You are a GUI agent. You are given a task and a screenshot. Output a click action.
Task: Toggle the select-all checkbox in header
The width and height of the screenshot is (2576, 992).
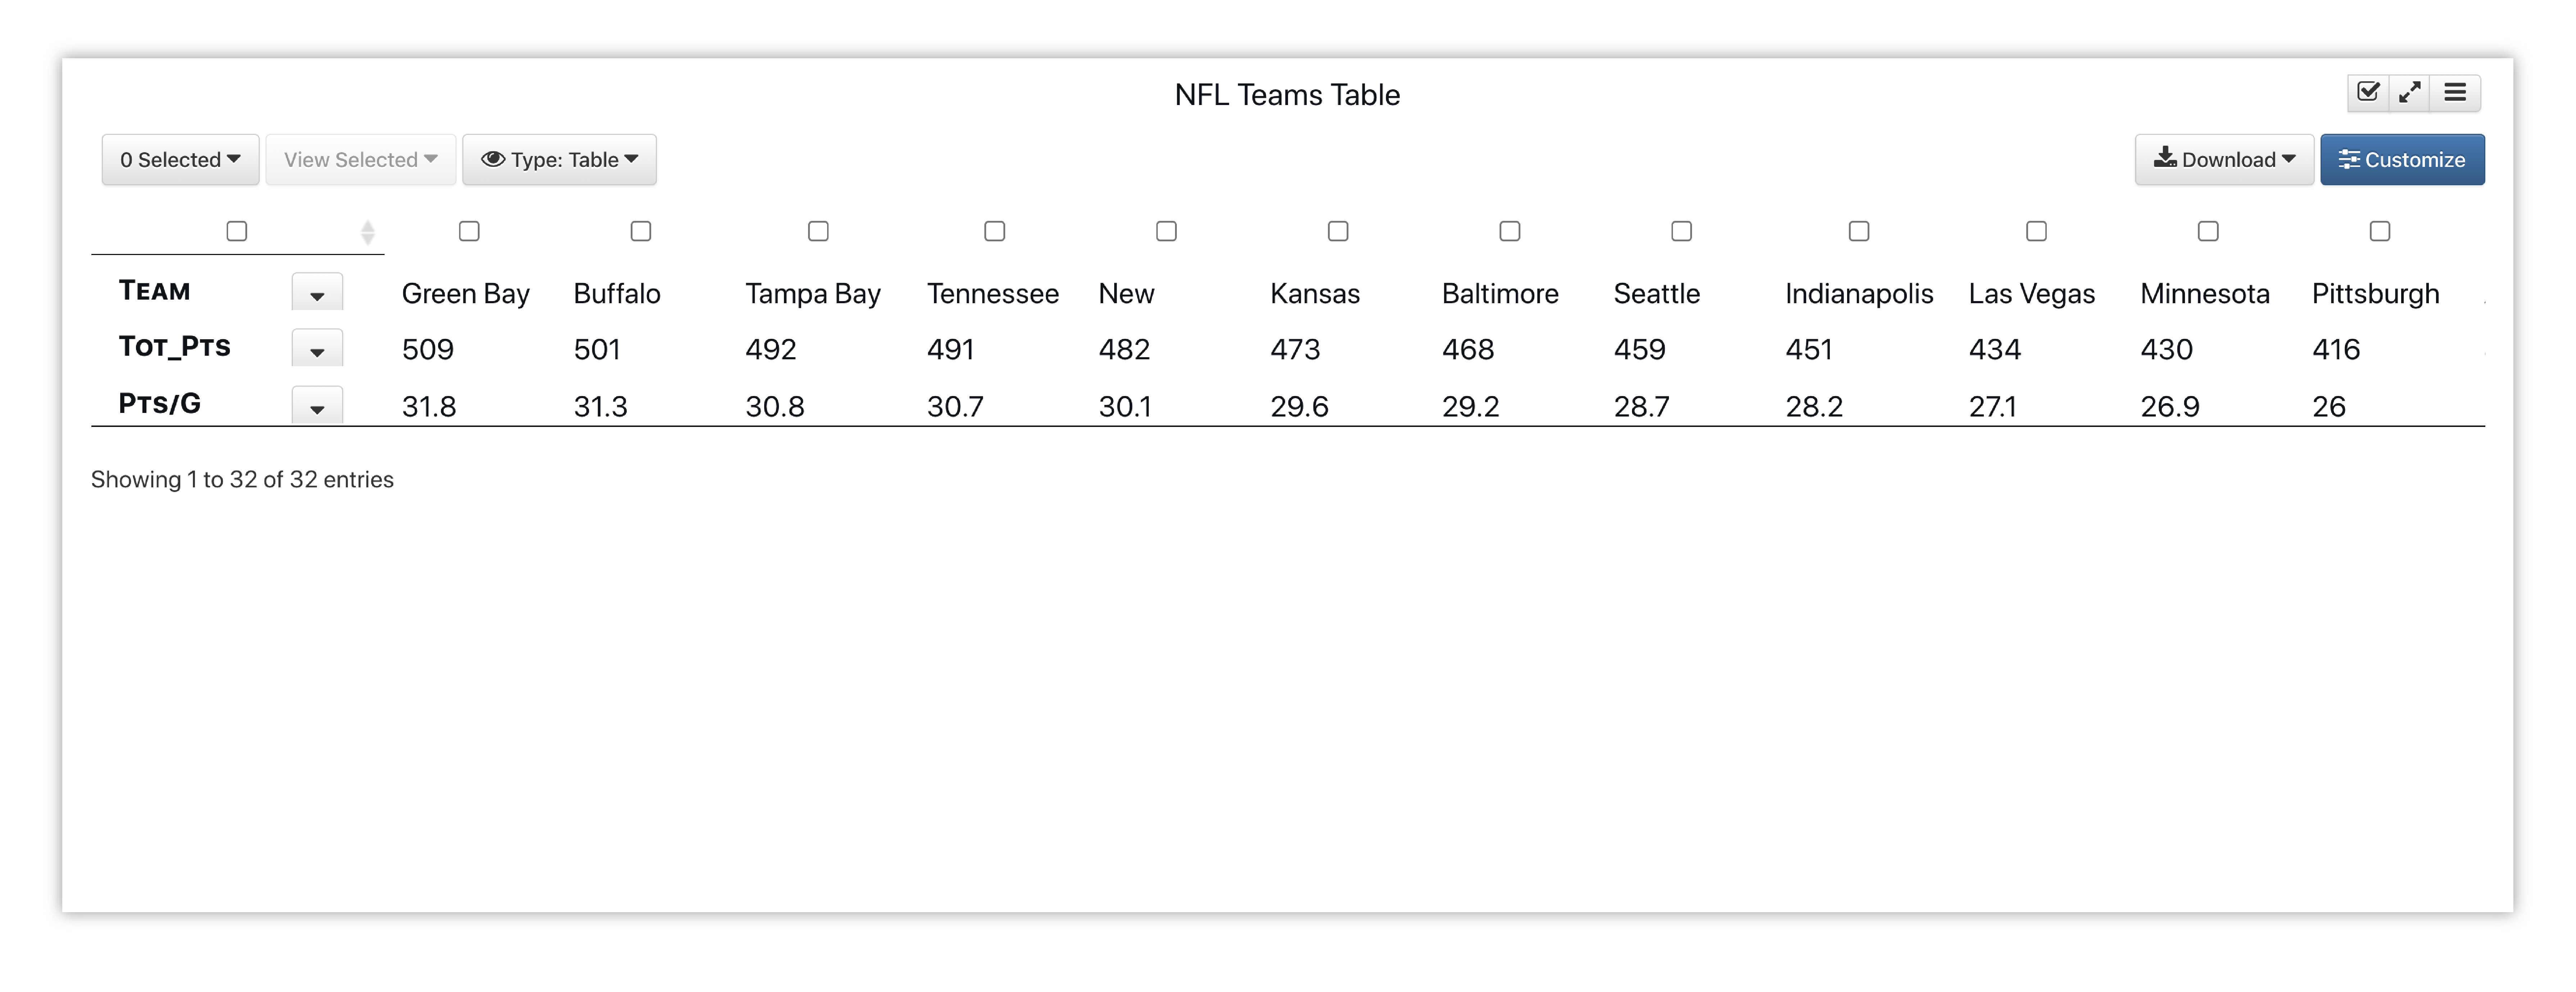(x=237, y=231)
